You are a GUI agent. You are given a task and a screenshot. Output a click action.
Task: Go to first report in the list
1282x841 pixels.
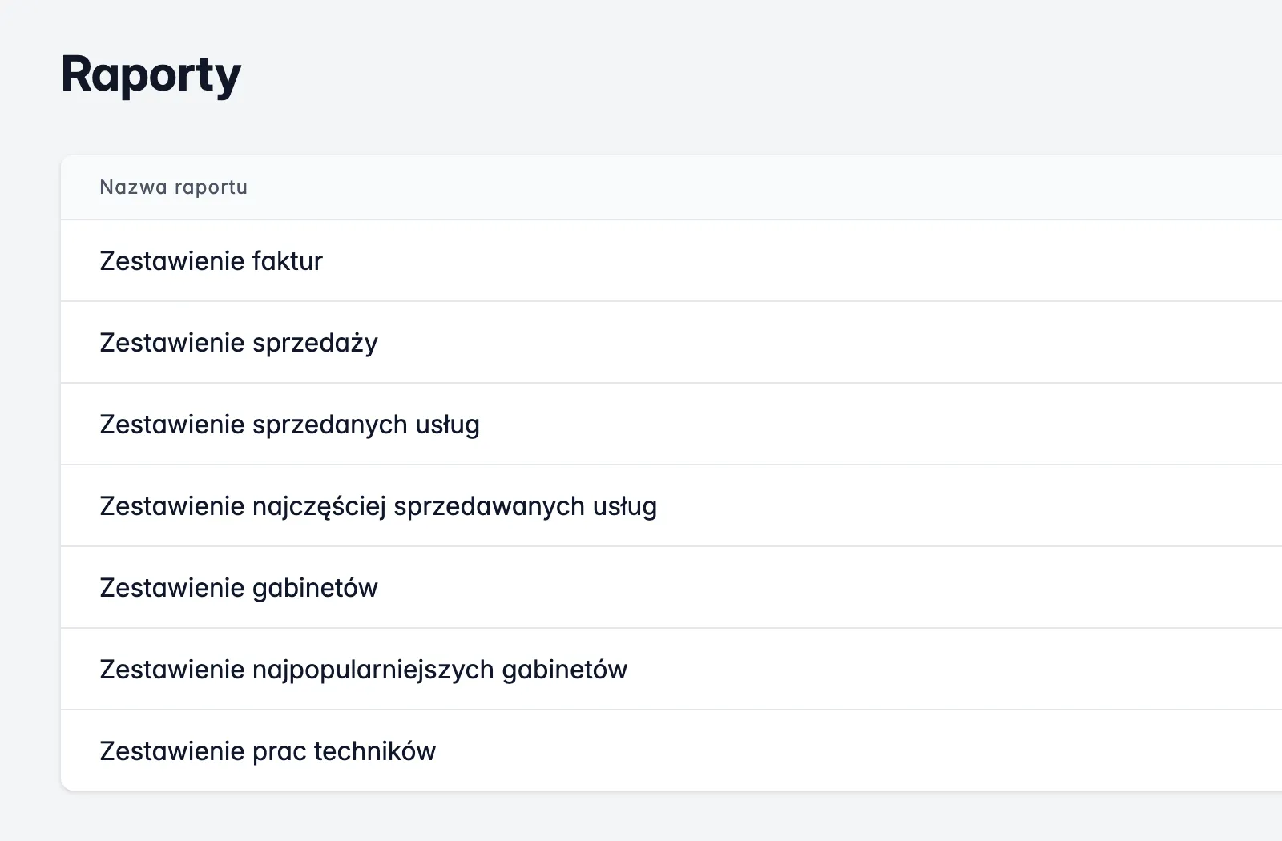pyautogui.click(x=211, y=261)
